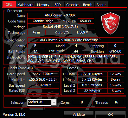Image resolution: width=128 pixels, height=118 pixels.
Task: Click the L1 Inst. 8-way value
Action: [116, 79]
